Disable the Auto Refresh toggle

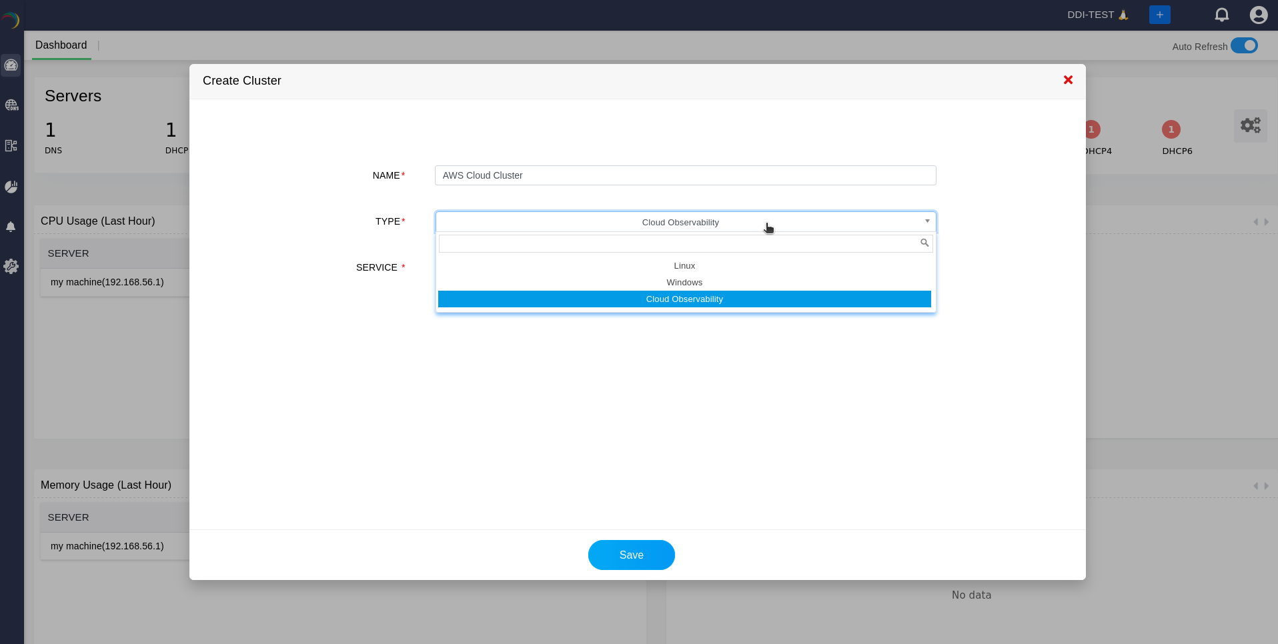[1244, 45]
